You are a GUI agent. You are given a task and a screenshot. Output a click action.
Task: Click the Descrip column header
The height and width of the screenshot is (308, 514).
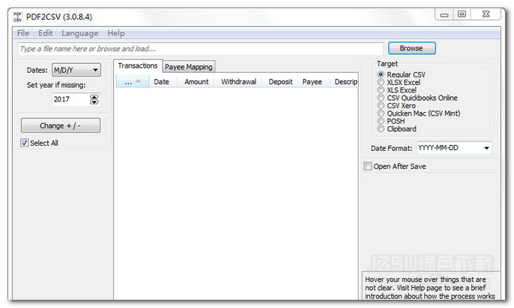click(x=344, y=82)
